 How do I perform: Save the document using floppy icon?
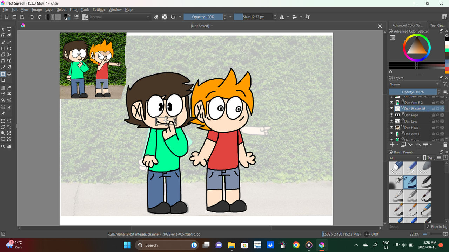22,17
